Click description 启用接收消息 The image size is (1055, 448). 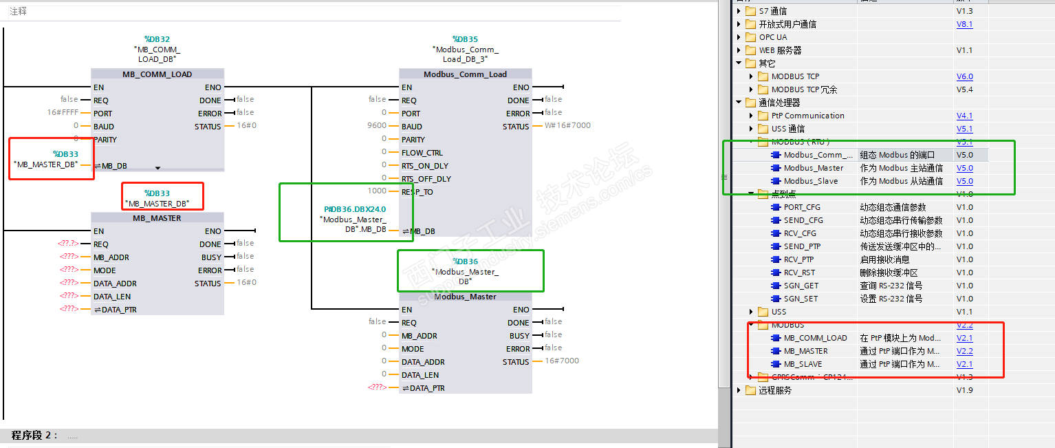pyautogui.click(x=883, y=259)
